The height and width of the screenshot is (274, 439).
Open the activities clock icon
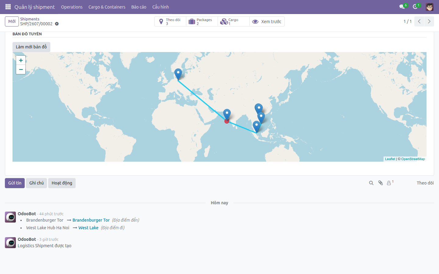tap(415, 7)
